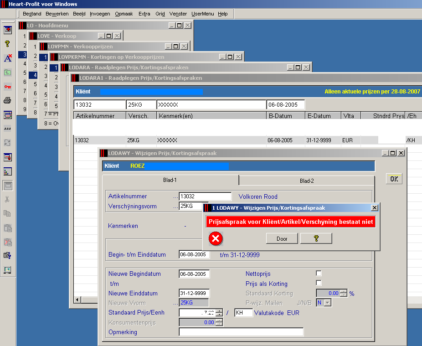422x346 pixels.
Task: Click the Standaard Prijs/Eenh spinner arrows
Action: point(220,313)
